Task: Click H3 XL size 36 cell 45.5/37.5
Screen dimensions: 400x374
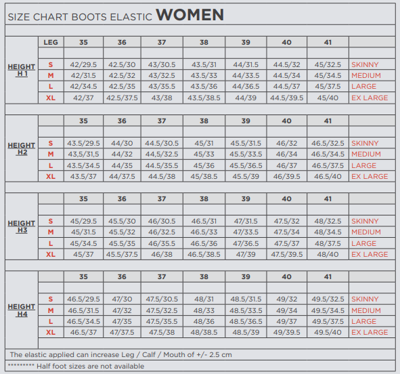Action: coord(122,254)
